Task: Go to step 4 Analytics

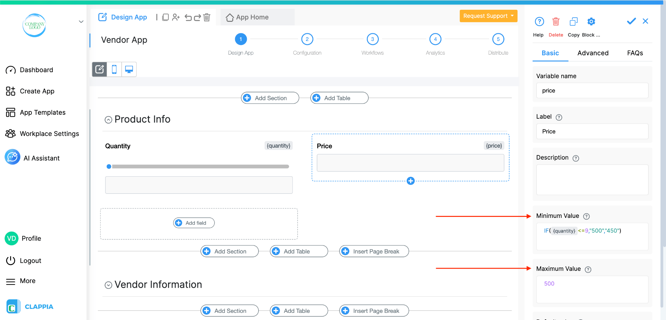Action: [435, 39]
